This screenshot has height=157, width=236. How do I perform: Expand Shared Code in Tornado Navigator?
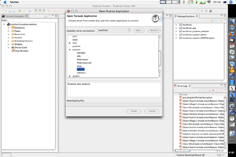pyautogui.click(x=9, y=47)
